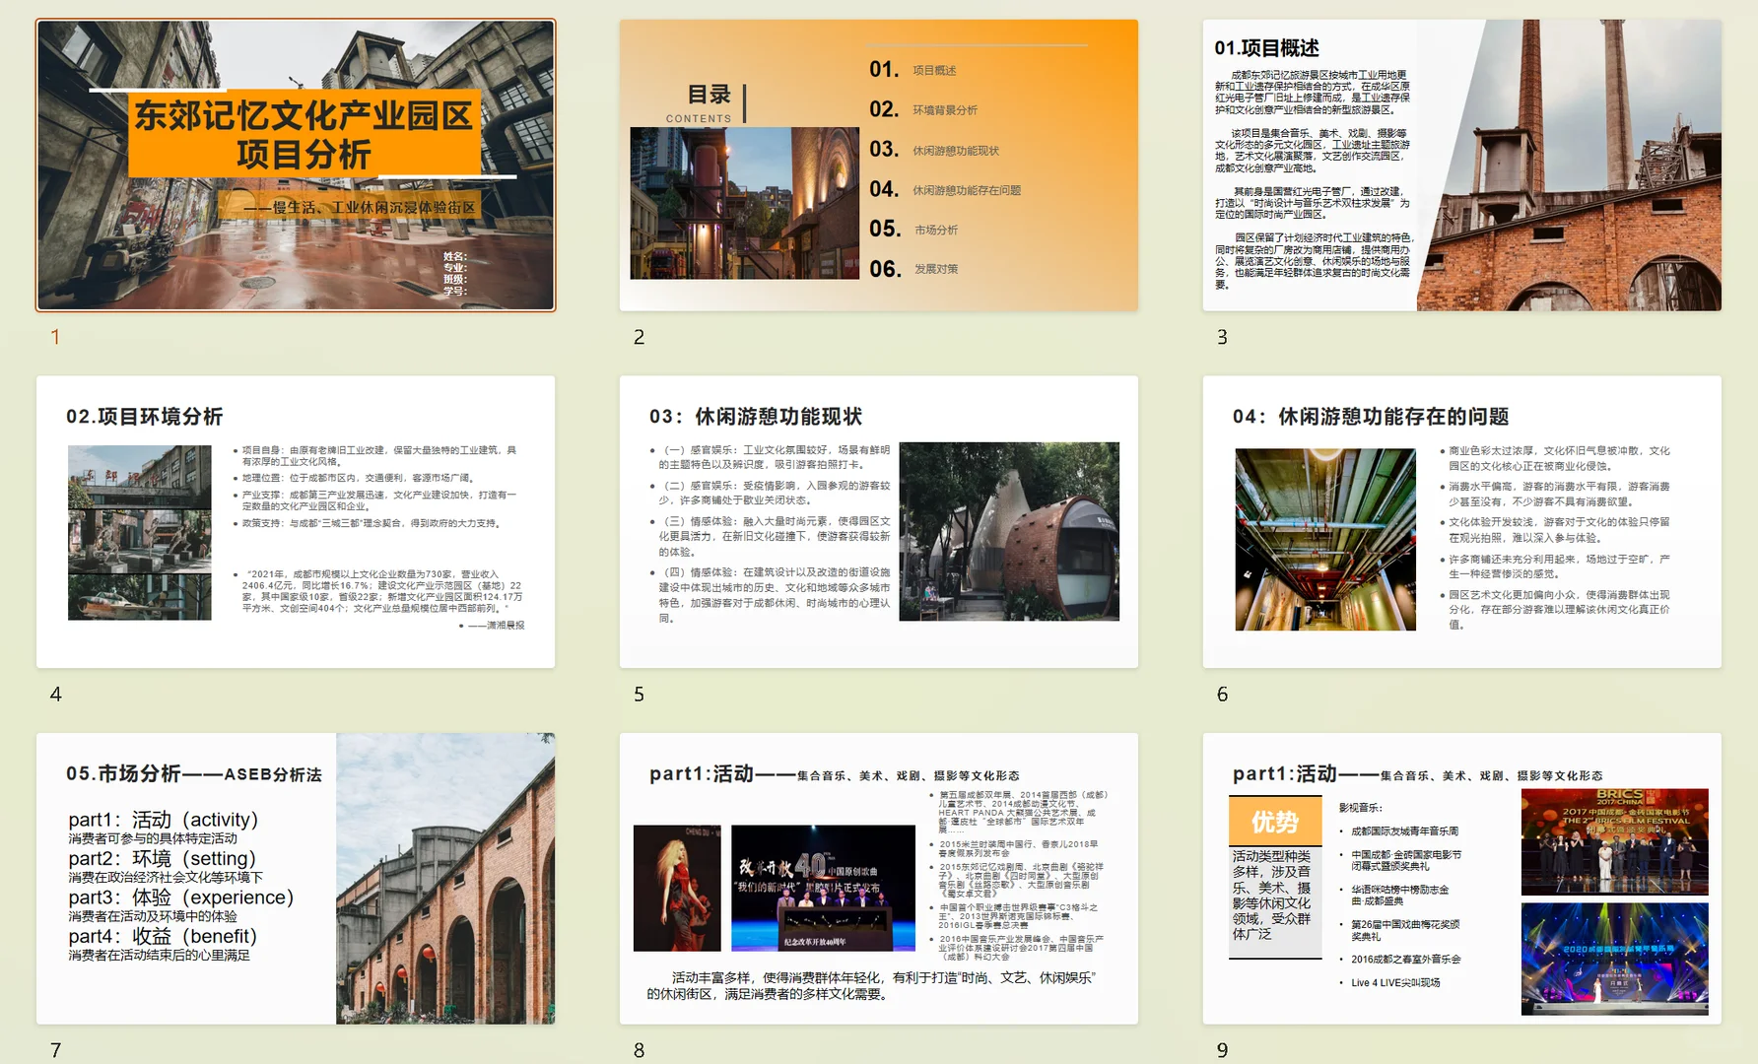
Task: Click slide number 5 label
Action: coord(639,695)
